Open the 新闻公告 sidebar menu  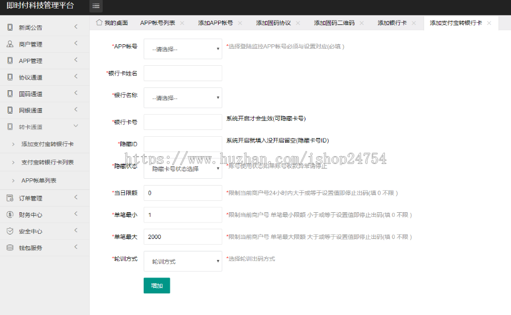45,27
